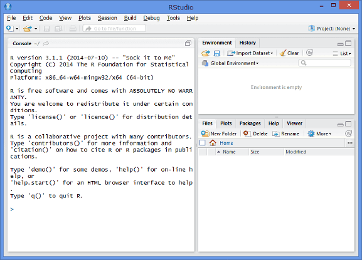Click the New Folder button
Screen dimensions: 362x260
pyautogui.click(x=218, y=133)
